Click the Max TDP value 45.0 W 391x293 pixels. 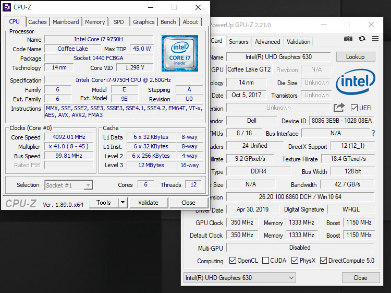click(x=142, y=49)
